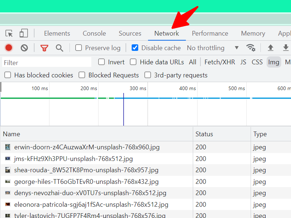Click status 200 of shea-rouda row

[201, 170]
